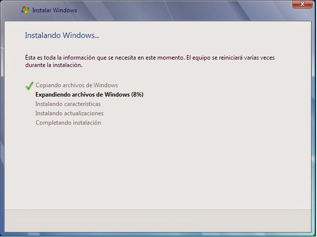Image resolution: width=317 pixels, height=237 pixels.
Task: Click the Windows flag logo in title bar
Action: coord(25,10)
